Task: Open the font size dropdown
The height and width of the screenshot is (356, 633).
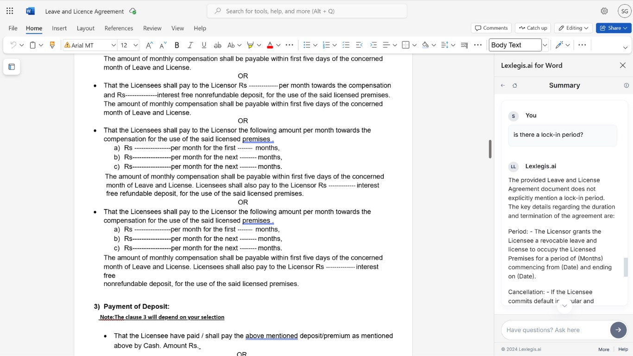Action: coord(135,45)
